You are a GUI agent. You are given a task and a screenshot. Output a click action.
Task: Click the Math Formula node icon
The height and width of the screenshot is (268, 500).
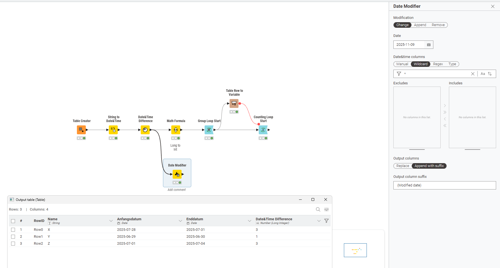tap(176, 130)
